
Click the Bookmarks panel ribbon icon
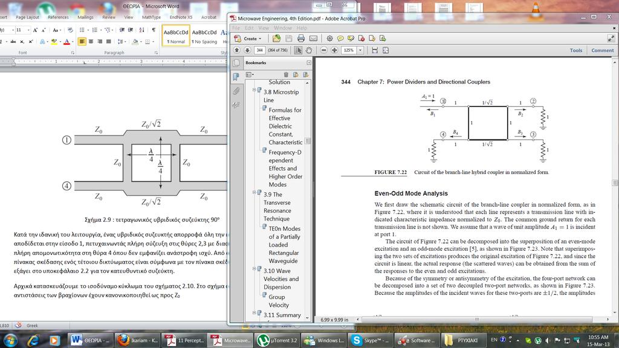236,77
